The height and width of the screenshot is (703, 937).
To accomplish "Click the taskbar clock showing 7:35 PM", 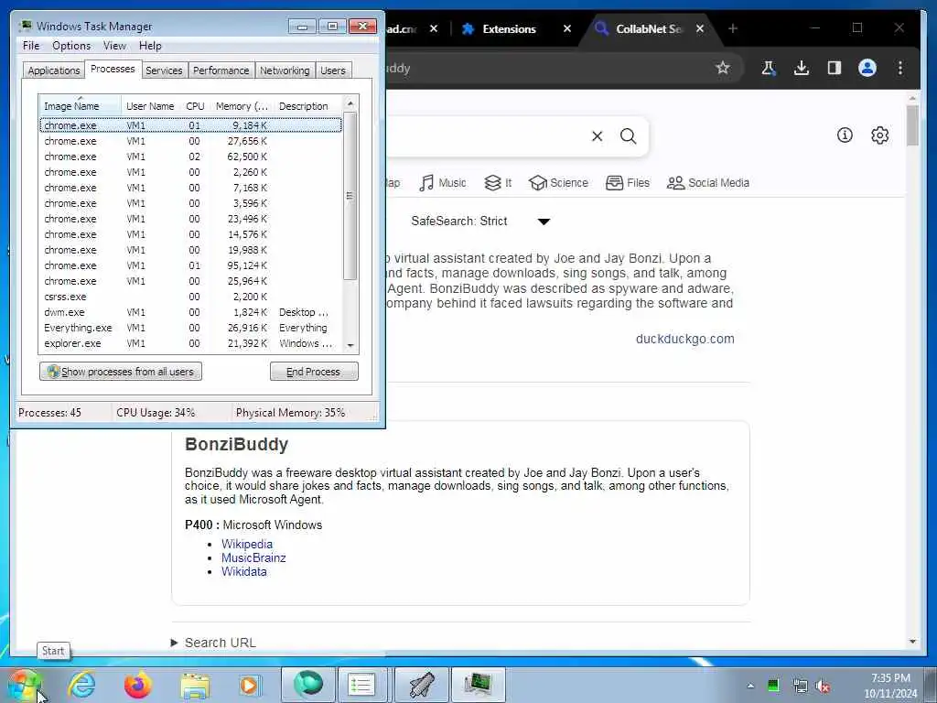I will [890, 686].
